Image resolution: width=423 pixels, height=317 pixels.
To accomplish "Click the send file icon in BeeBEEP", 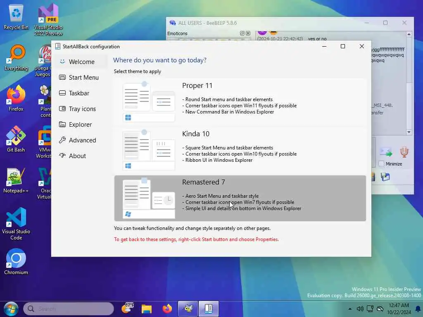I will (386, 152).
